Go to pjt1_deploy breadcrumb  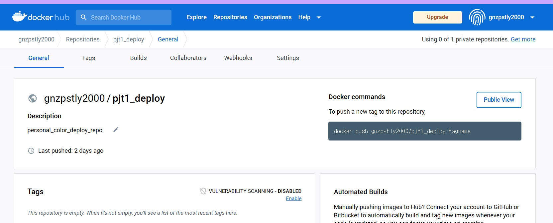tap(129, 39)
